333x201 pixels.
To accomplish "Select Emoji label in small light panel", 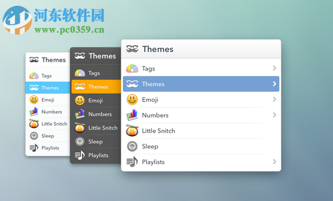I will (48, 100).
